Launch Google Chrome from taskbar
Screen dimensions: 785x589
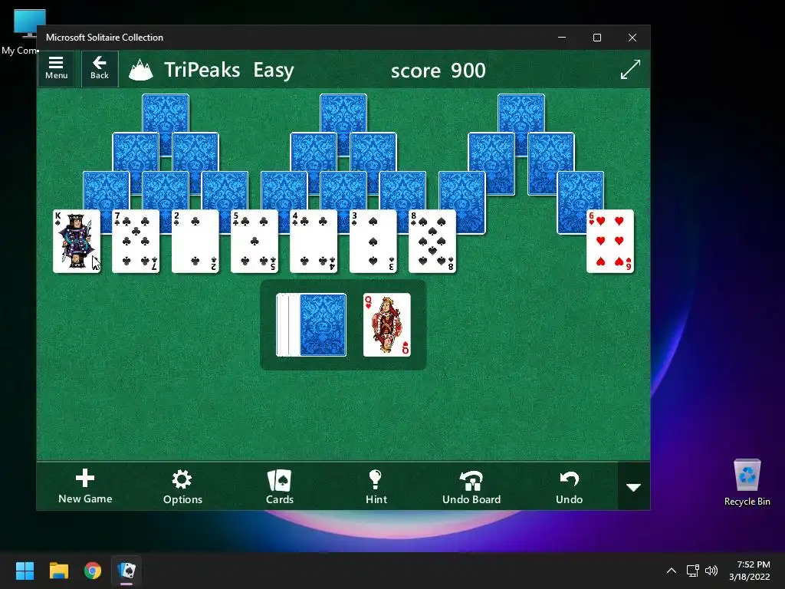tap(93, 571)
